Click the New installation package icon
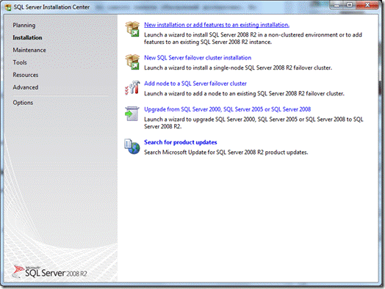The image size is (385, 289). [x=132, y=29]
